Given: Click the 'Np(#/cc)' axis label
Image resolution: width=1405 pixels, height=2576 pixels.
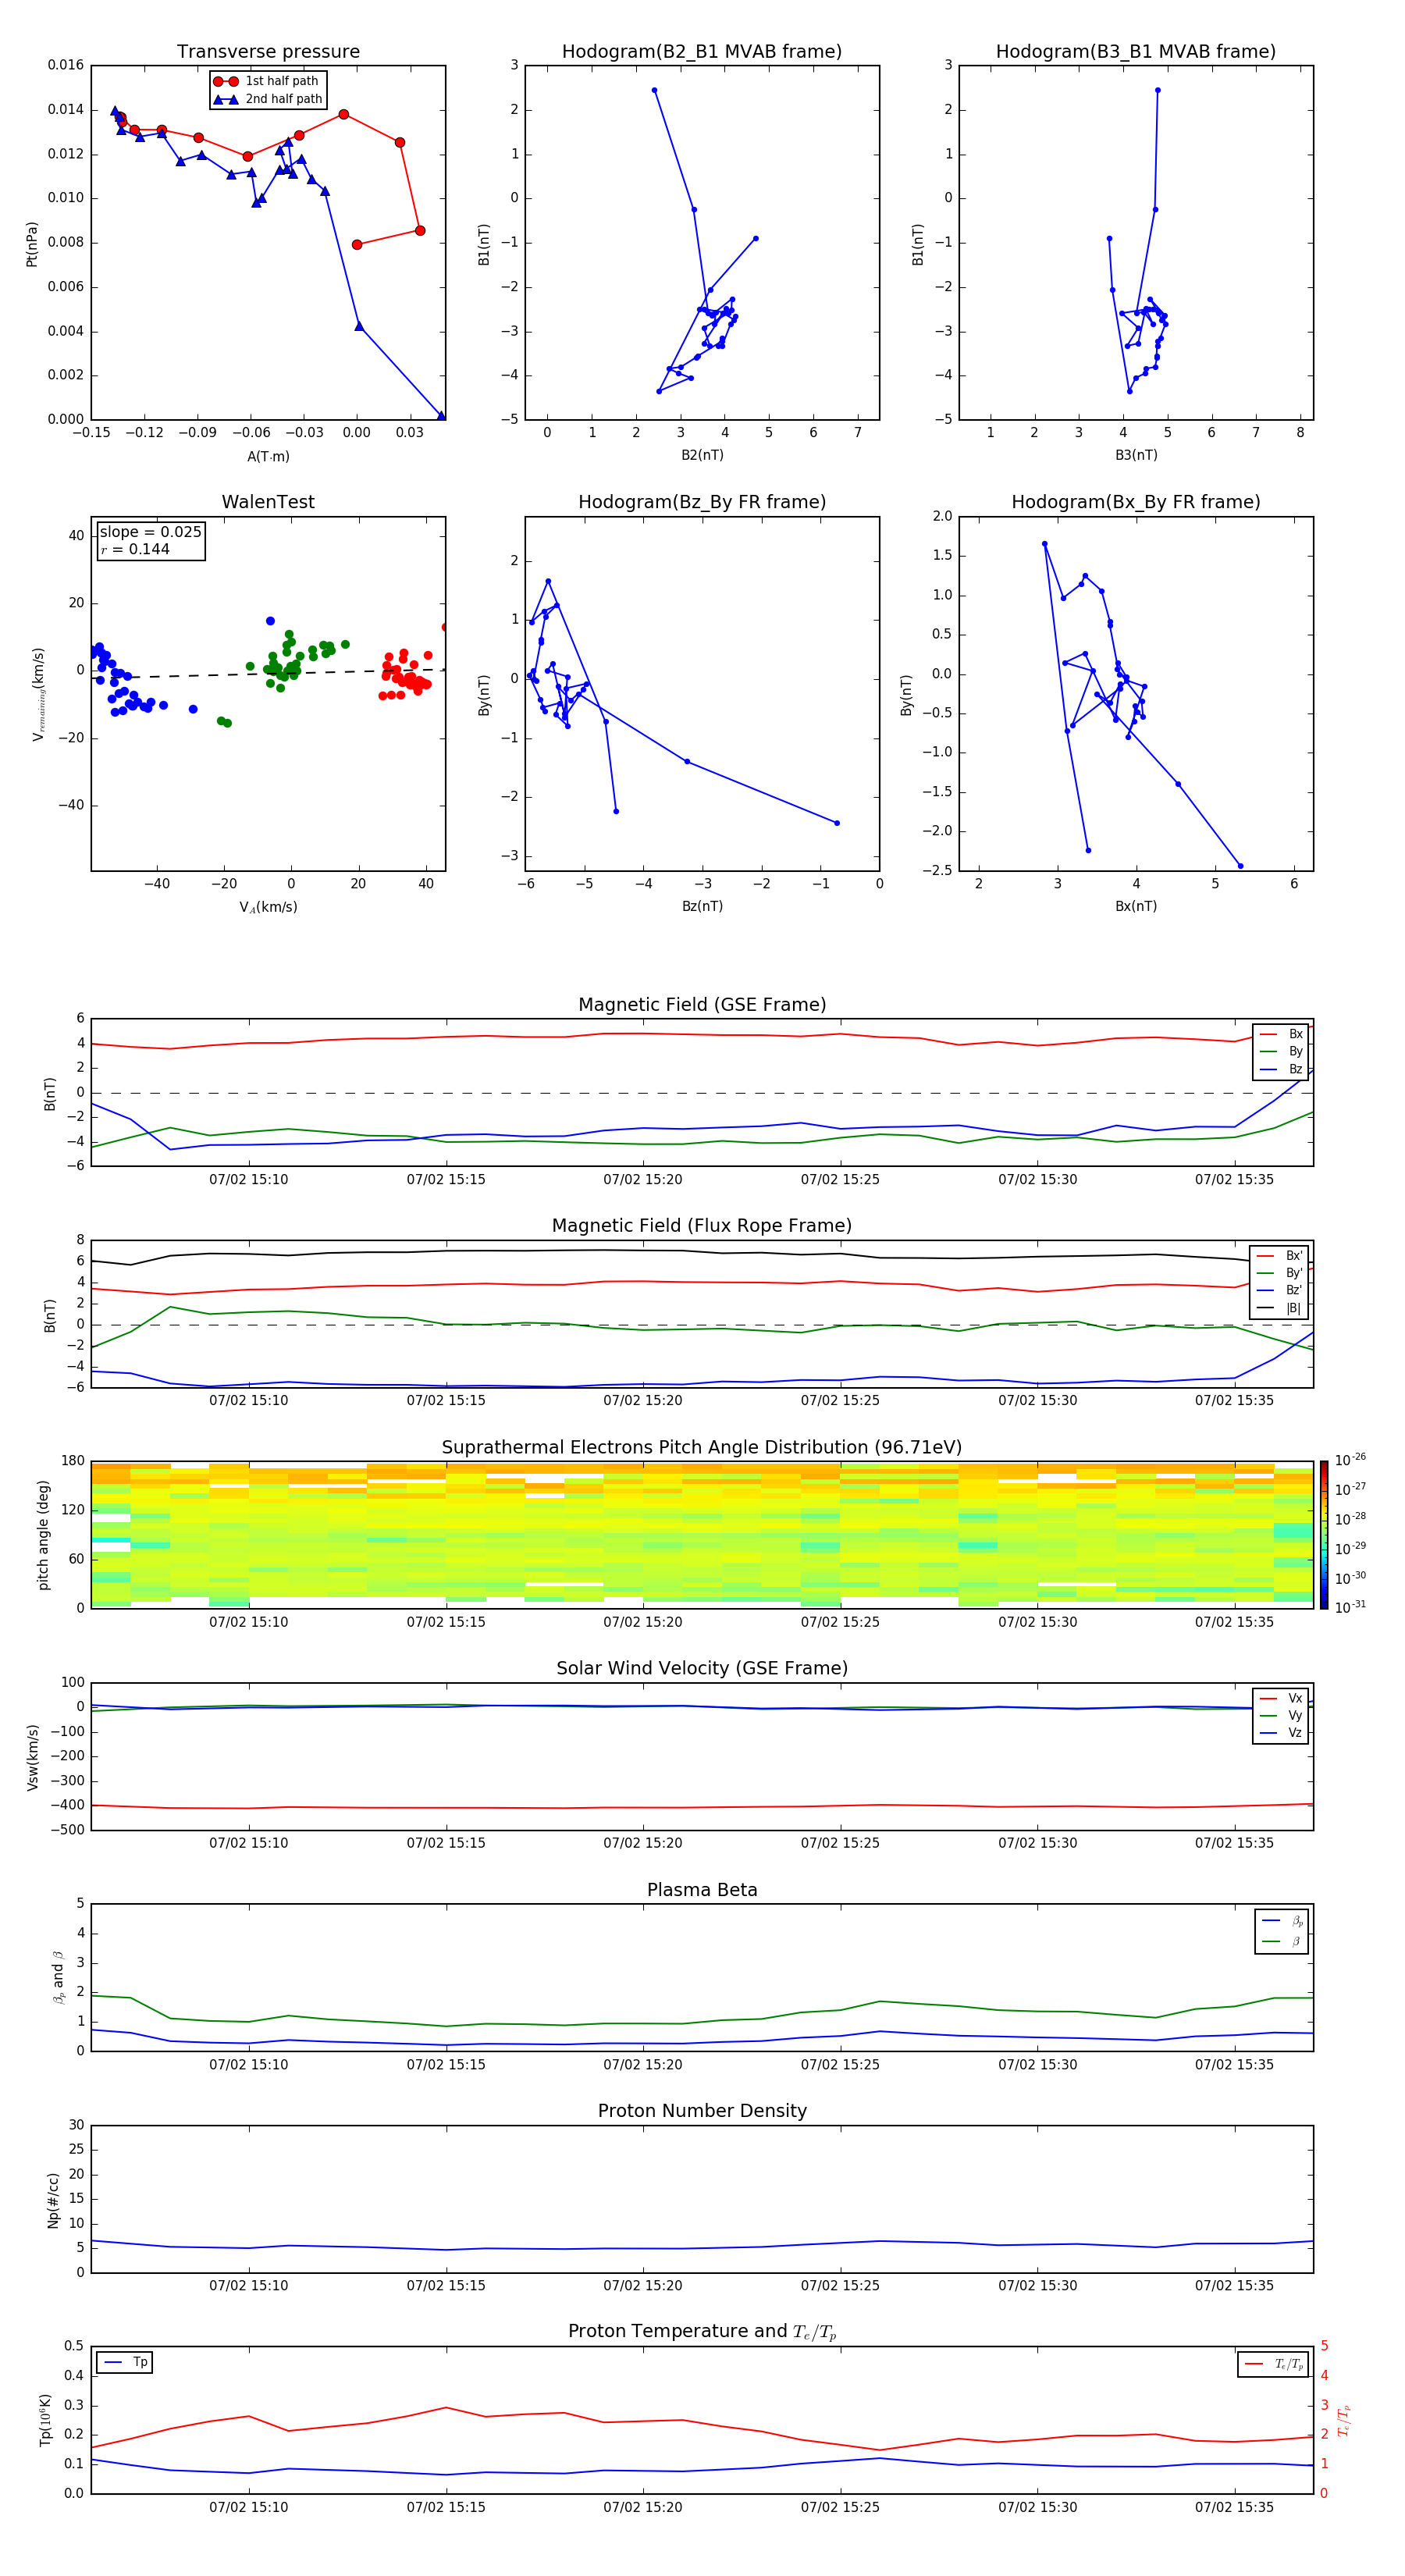Looking at the screenshot, I should click(53, 2200).
